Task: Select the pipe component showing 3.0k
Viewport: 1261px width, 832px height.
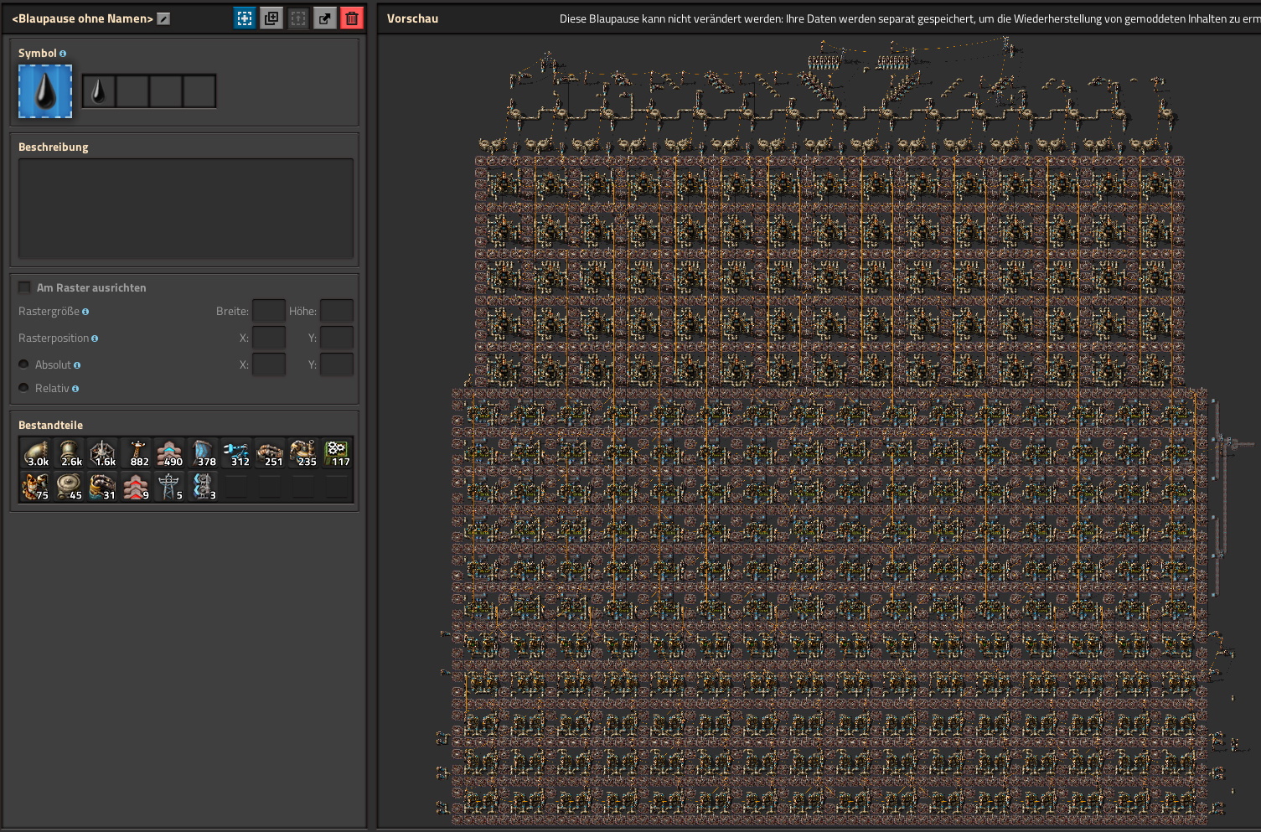Action: coord(36,453)
